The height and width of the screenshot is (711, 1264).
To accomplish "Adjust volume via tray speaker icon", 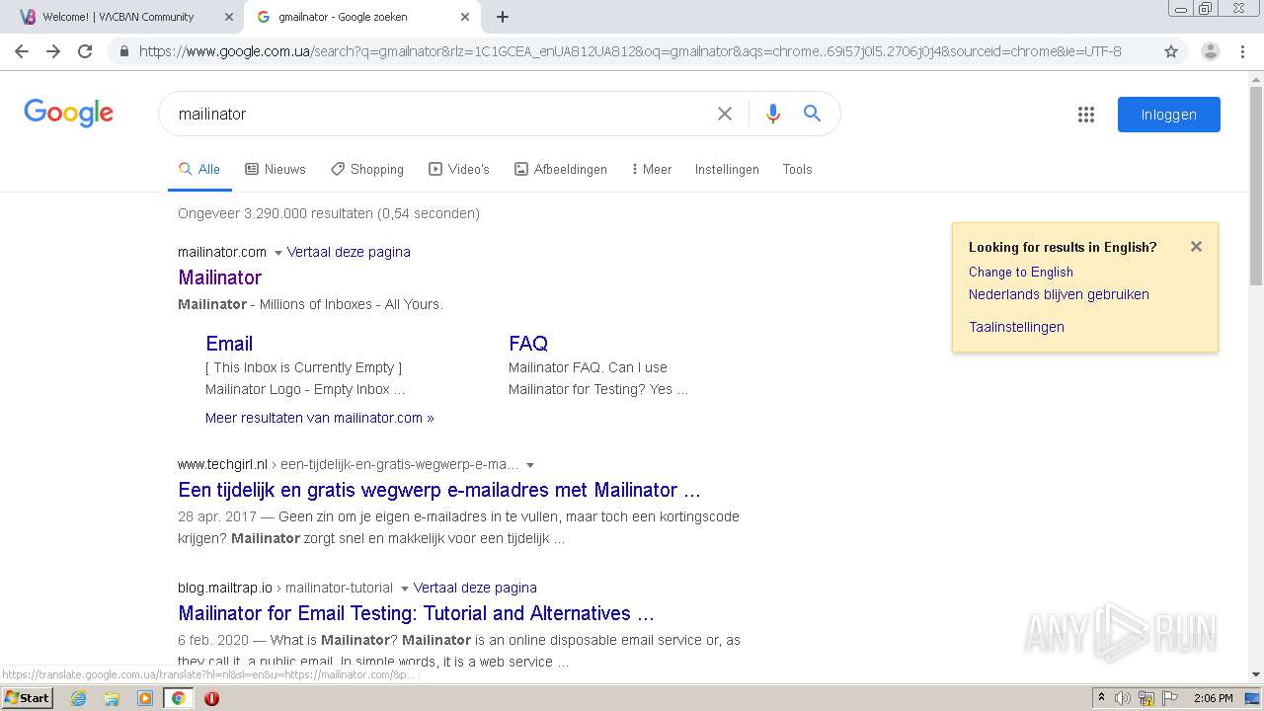I will click(x=1123, y=698).
